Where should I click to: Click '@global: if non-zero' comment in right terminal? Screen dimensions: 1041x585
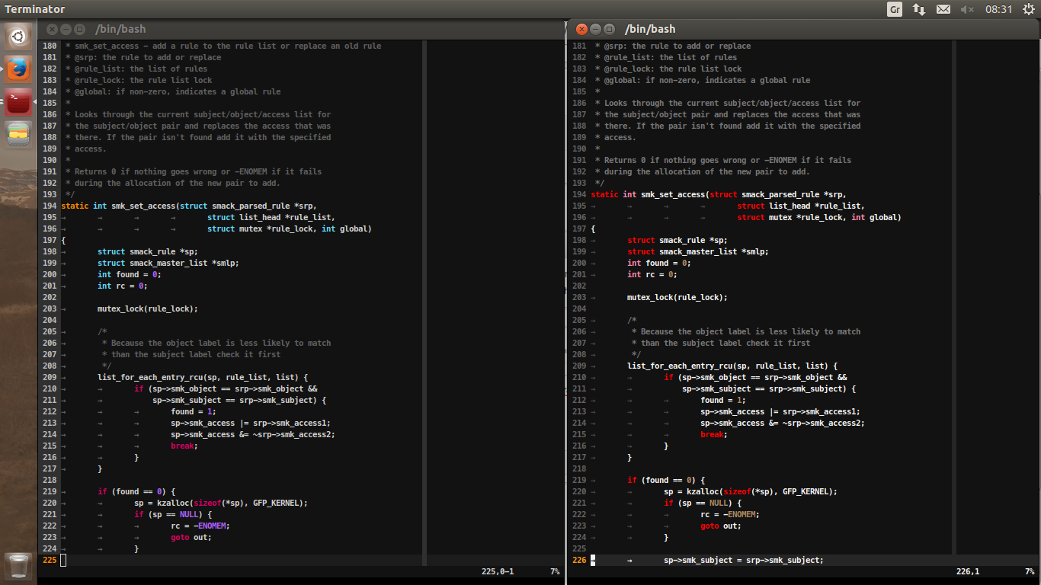click(x=703, y=80)
